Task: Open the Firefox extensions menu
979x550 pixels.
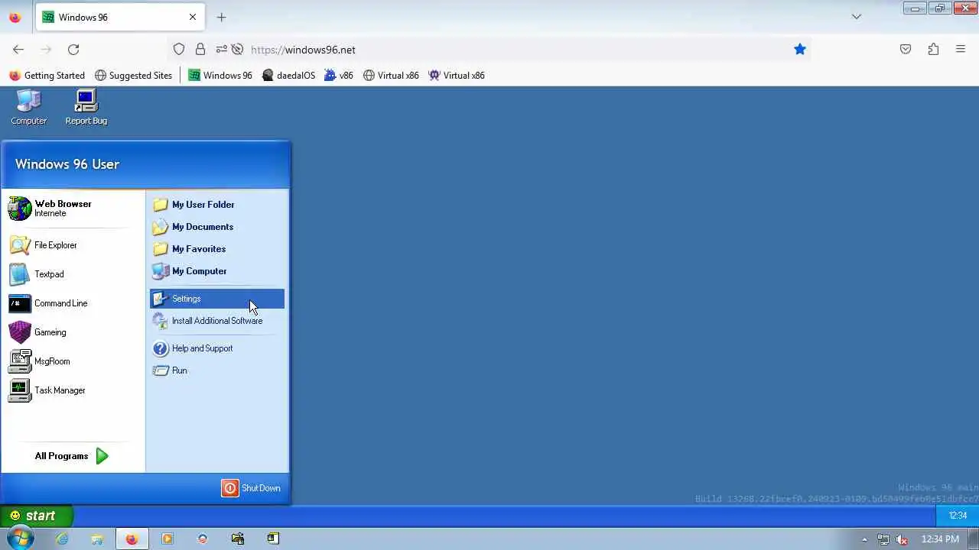Action: pos(933,50)
